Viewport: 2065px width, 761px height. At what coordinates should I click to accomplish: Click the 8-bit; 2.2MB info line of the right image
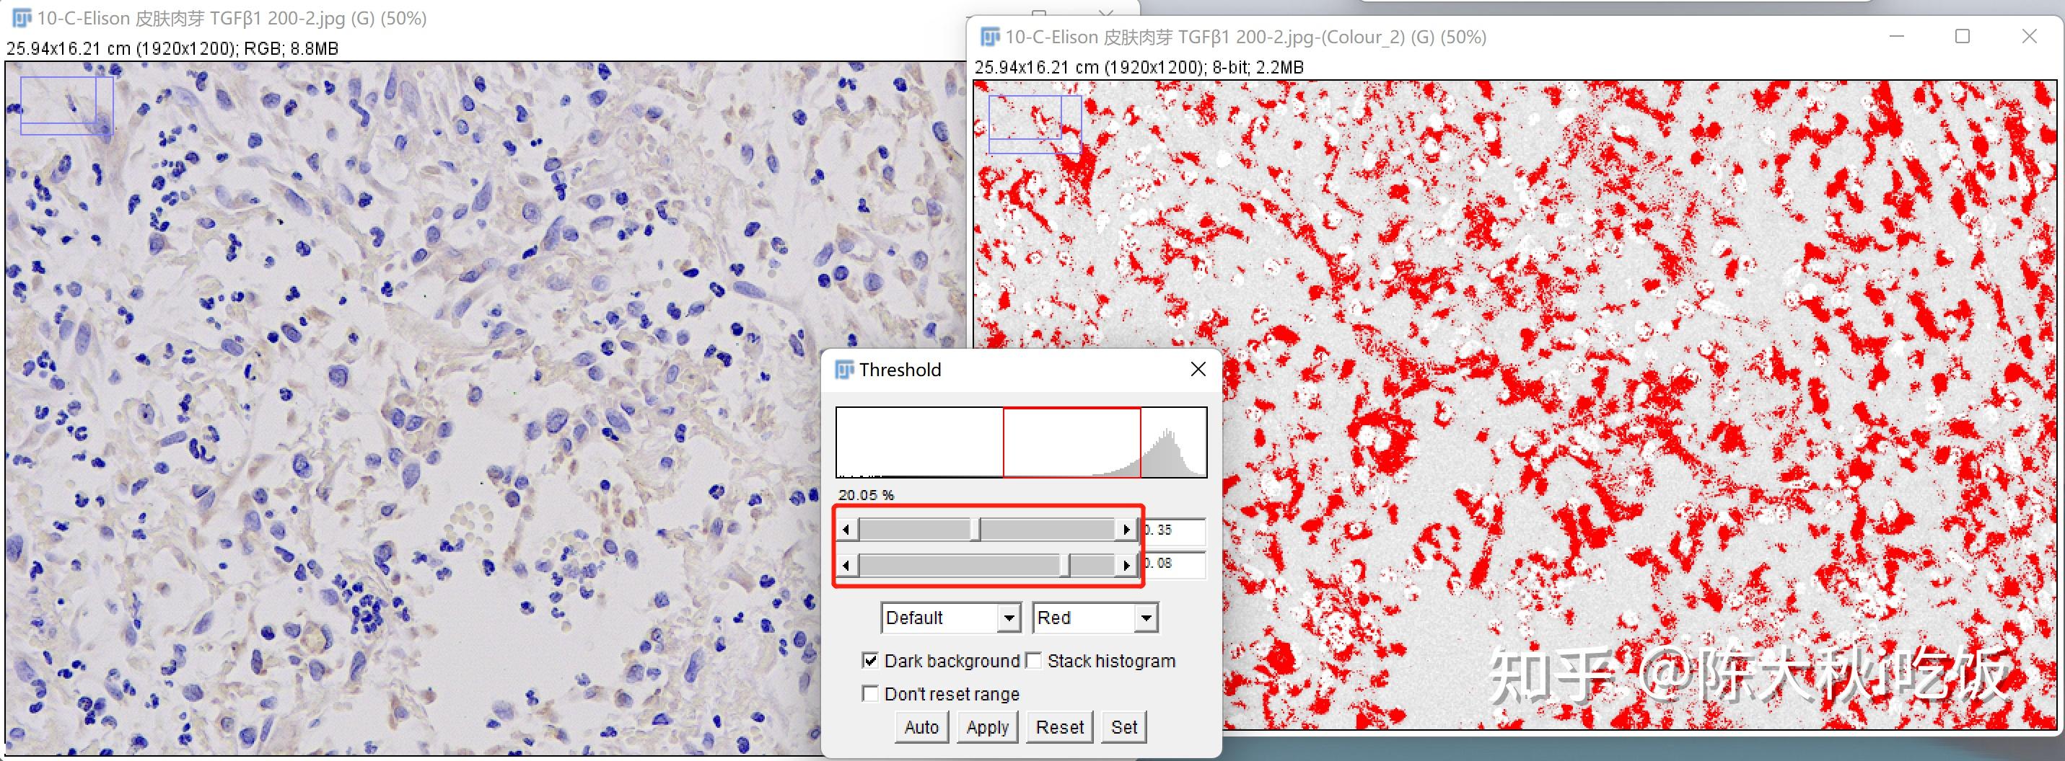1139,67
